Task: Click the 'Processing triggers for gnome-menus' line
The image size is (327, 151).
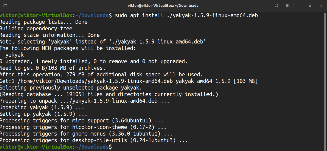Action: click(x=86, y=134)
